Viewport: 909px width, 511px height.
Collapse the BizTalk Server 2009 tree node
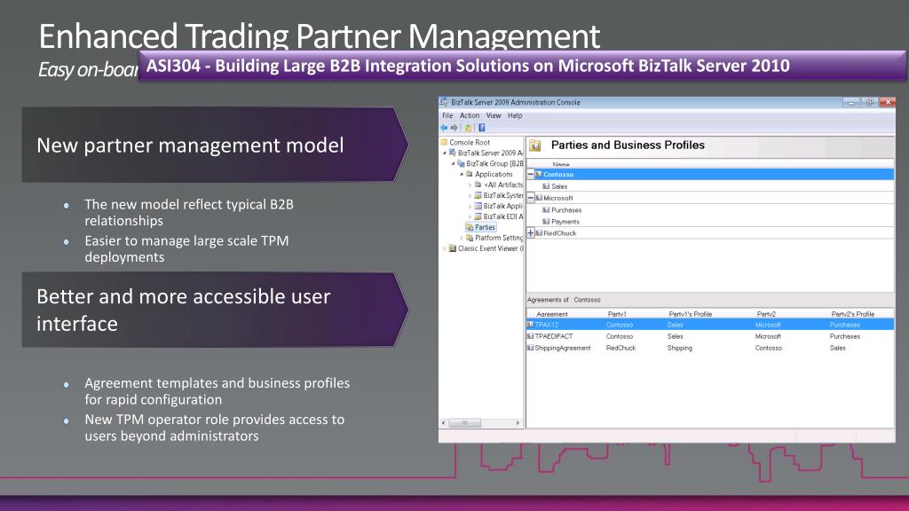coord(445,153)
